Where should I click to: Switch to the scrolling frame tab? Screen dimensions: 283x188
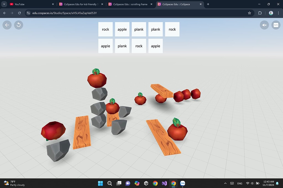point(129,4)
